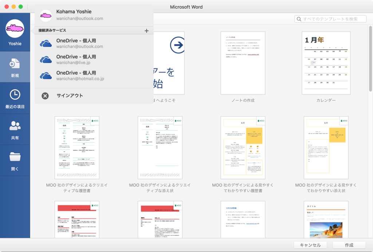Screen dimensions: 373x252
Task: Click the MOO 社 見やすくてわかりやすい添え状 caption
Action: pyautogui.click(x=326, y=188)
